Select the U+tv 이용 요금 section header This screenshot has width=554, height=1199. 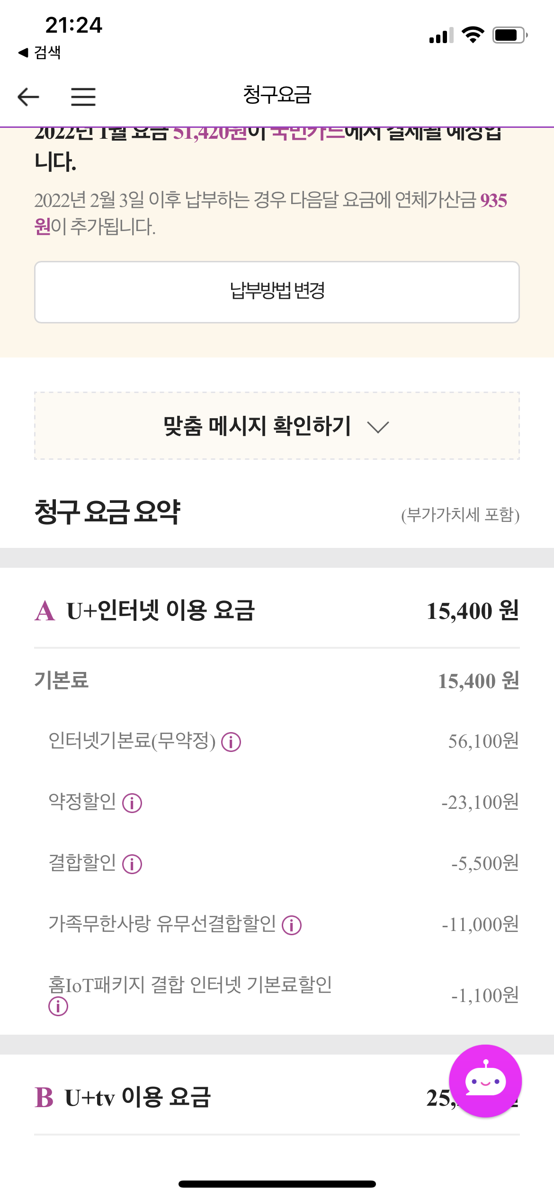coord(137,1097)
